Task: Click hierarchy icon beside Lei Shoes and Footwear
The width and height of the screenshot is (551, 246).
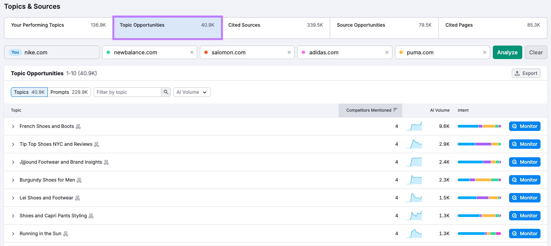Action: pos(77,198)
